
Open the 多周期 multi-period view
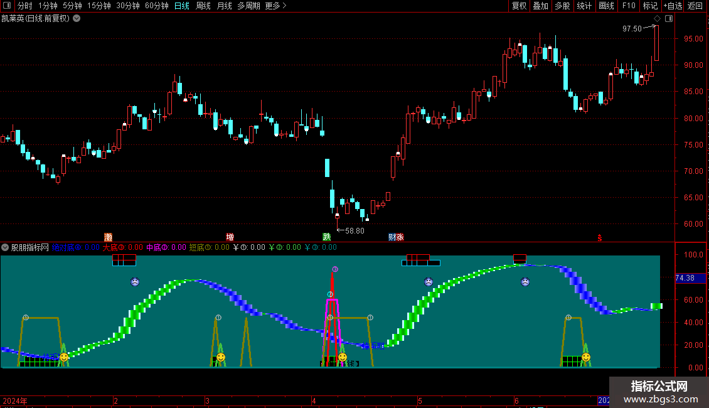248,6
